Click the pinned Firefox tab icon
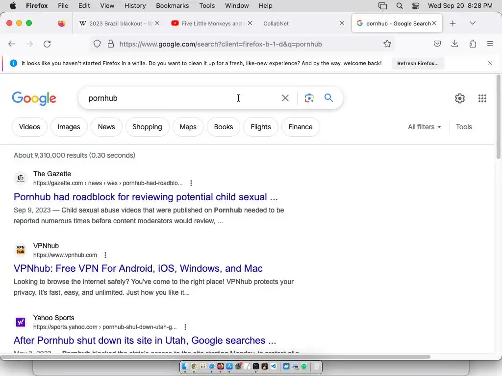The height and width of the screenshot is (376, 502). (x=61, y=23)
